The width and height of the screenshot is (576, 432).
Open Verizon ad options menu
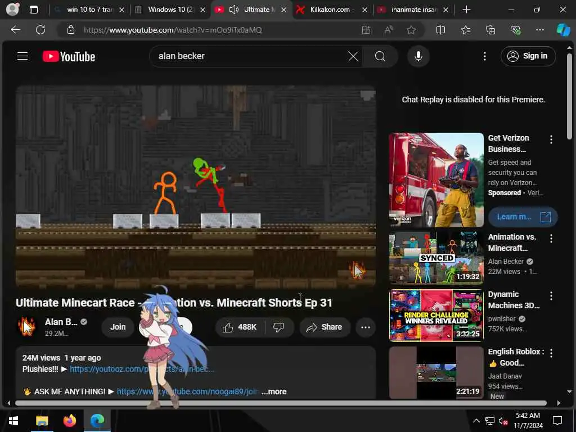click(551, 139)
